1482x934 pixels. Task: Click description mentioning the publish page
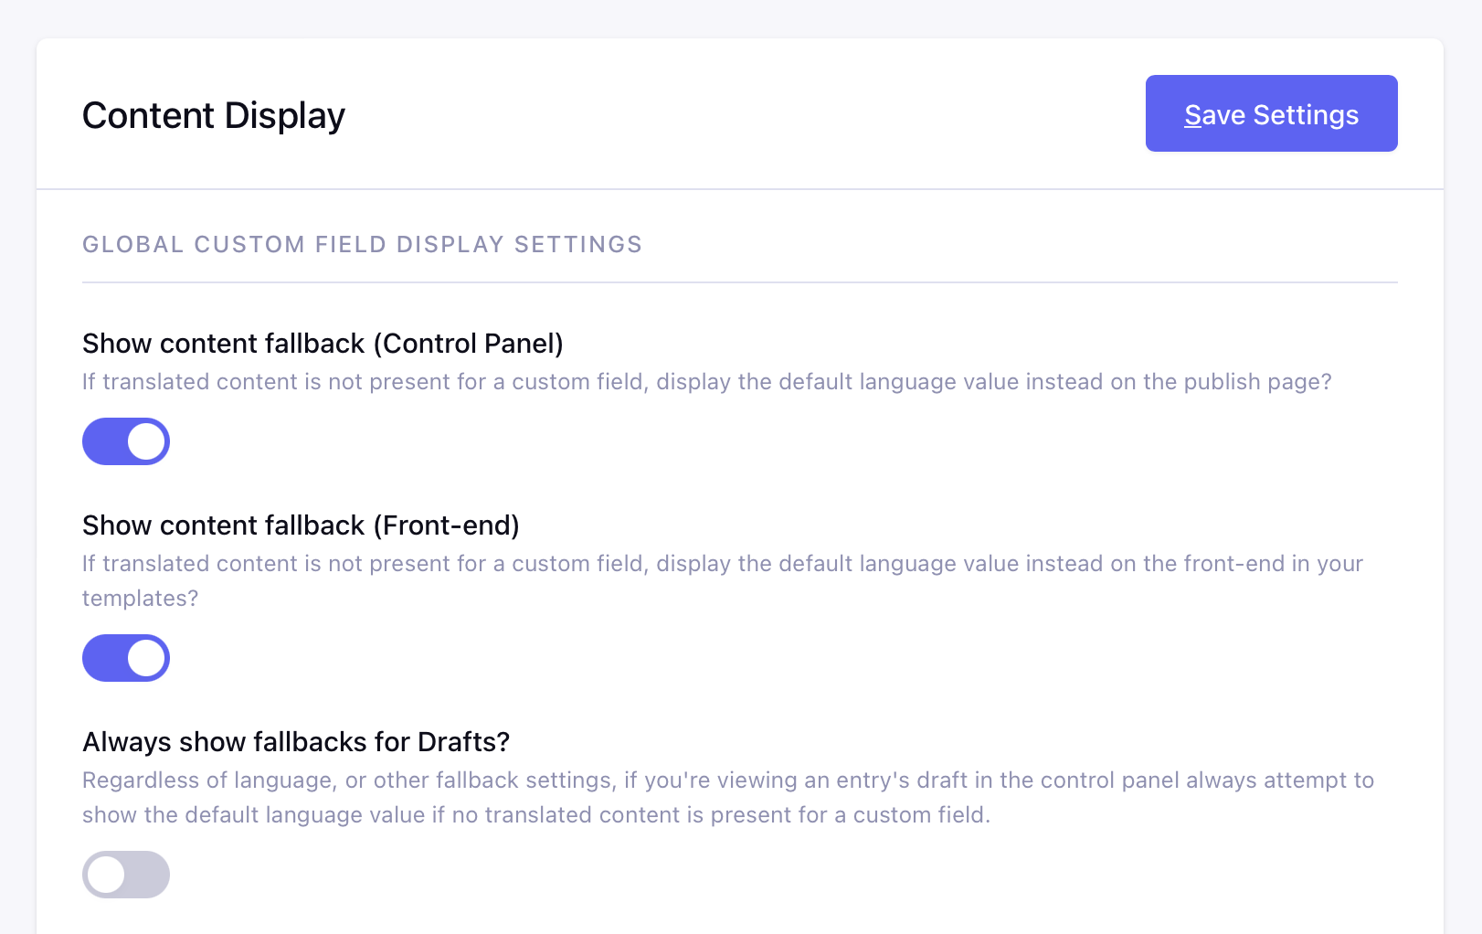point(707,382)
